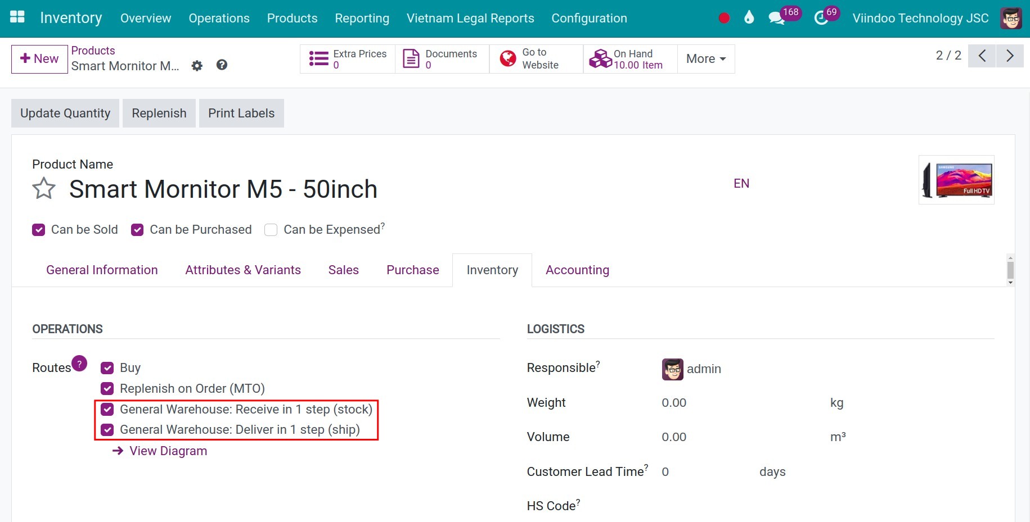
Task: Mark product as favorite with the star
Action: 43,189
